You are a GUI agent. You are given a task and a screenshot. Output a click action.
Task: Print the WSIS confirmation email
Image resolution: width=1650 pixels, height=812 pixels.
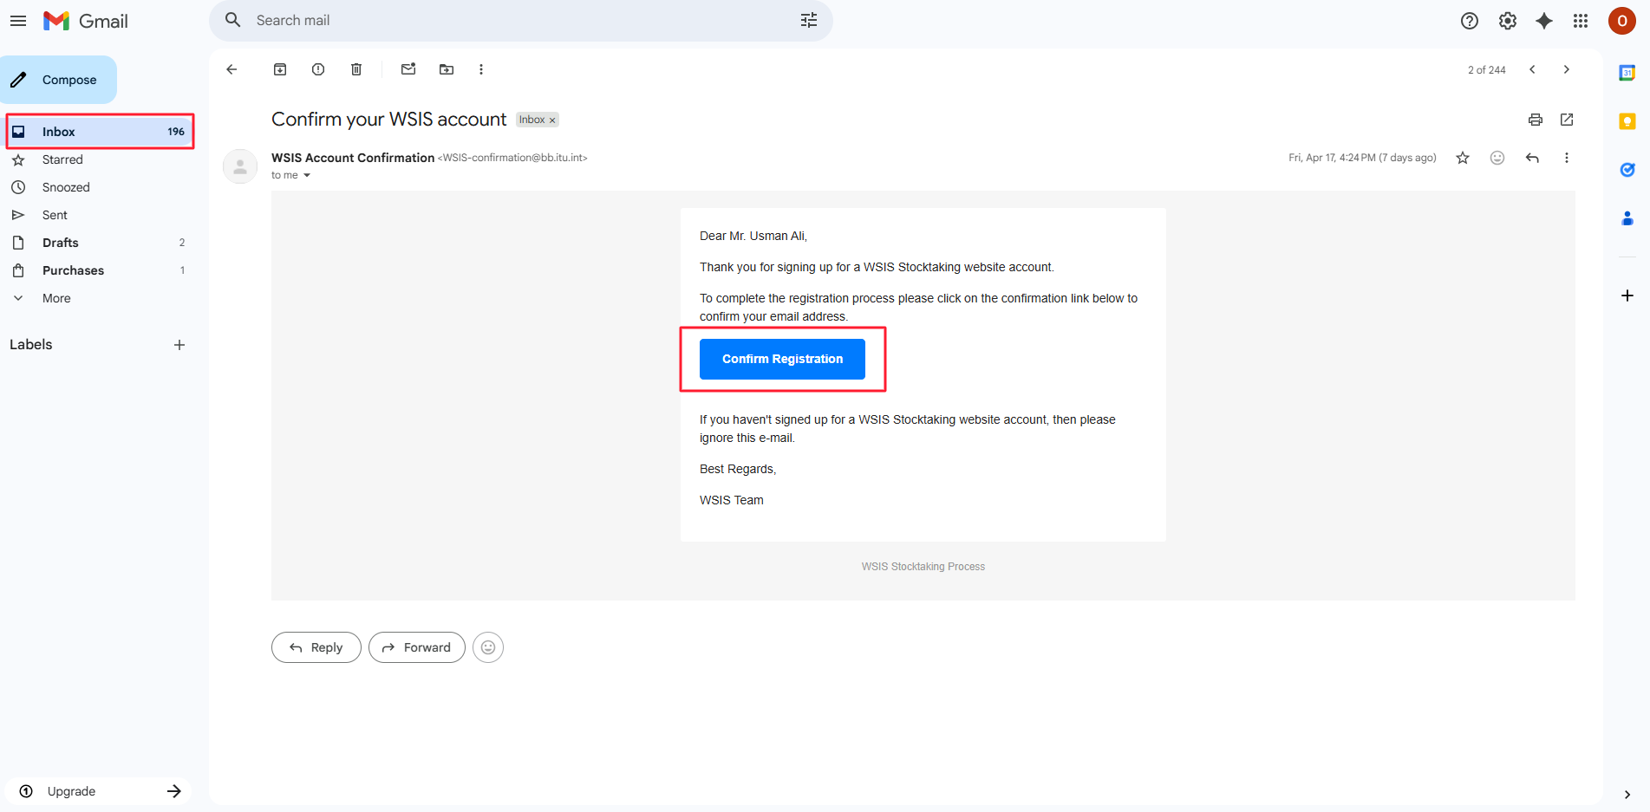tap(1535, 120)
